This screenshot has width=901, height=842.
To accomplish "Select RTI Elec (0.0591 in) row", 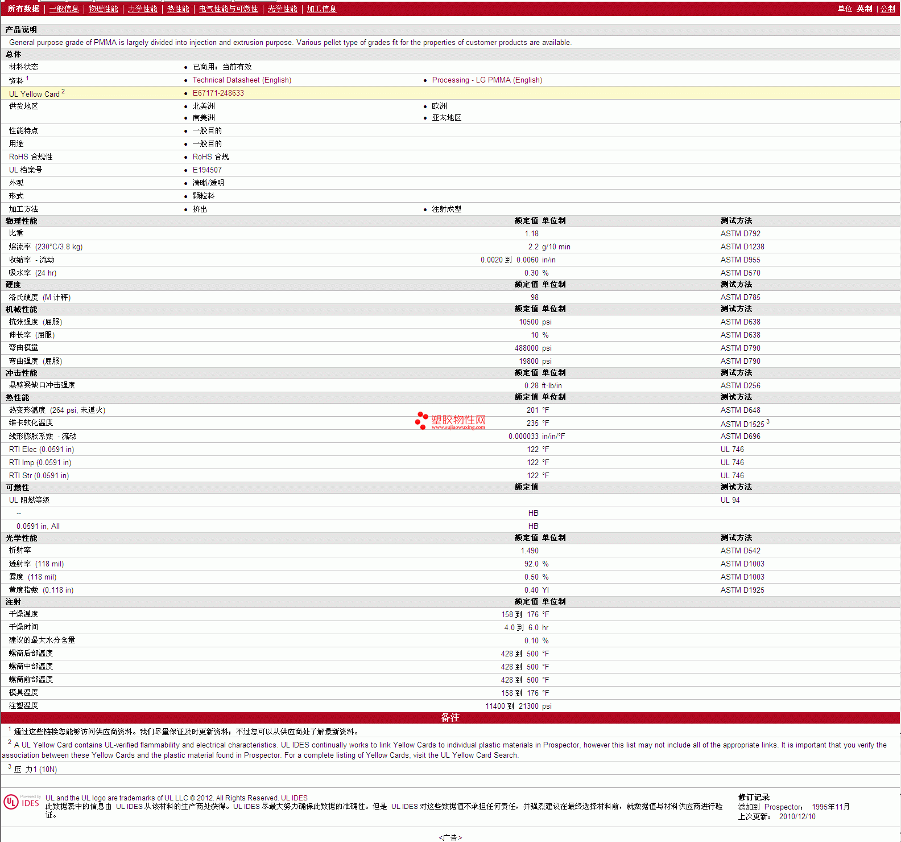I will click(x=450, y=450).
